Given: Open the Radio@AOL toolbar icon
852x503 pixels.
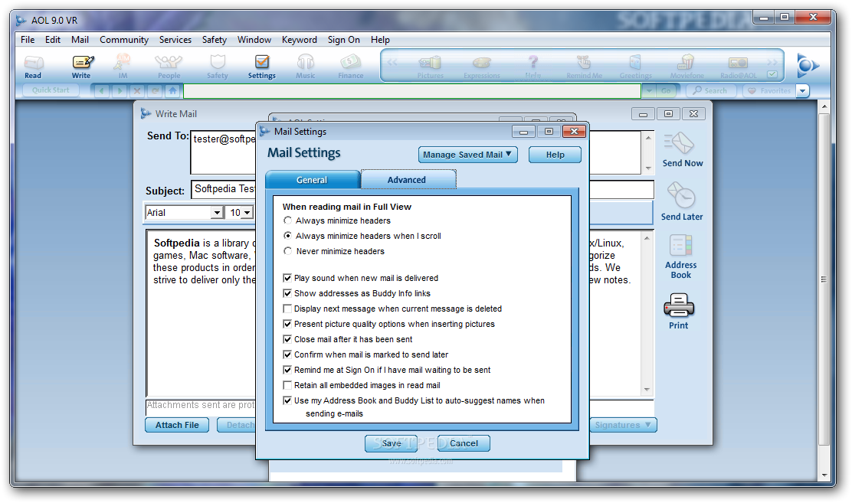Looking at the screenshot, I should click(x=738, y=67).
